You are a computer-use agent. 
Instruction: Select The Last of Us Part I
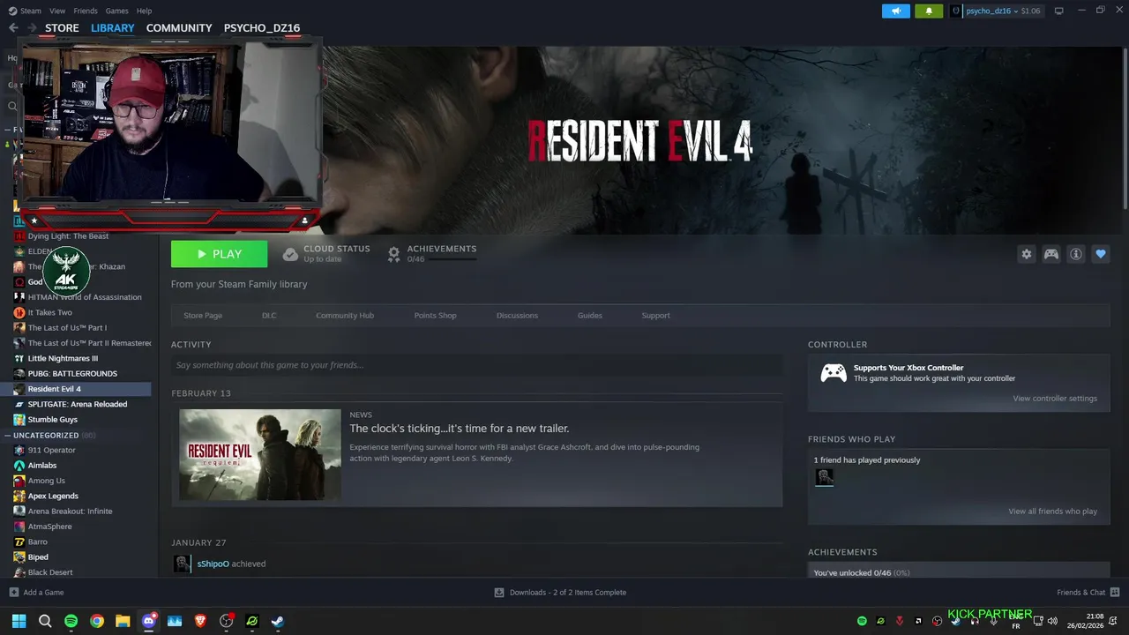pyautogui.click(x=67, y=327)
